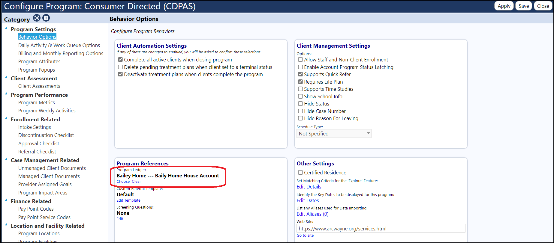
Task: Check Supports Time Studies
Action: click(300, 89)
